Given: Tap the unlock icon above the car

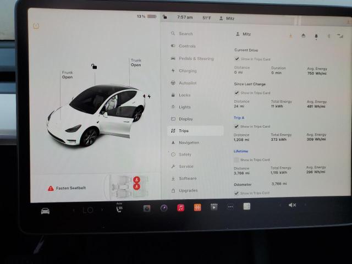Looking at the screenshot, I should [x=94, y=66].
